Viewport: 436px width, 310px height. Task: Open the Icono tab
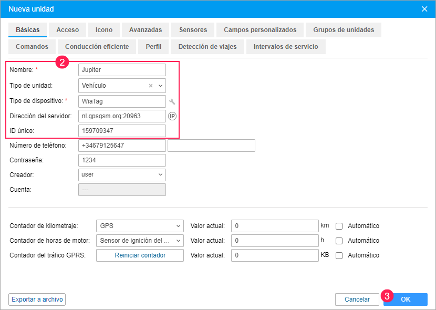tap(104, 30)
